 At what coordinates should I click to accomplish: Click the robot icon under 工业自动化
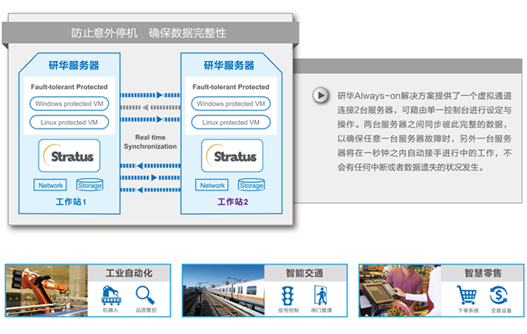[111, 295]
